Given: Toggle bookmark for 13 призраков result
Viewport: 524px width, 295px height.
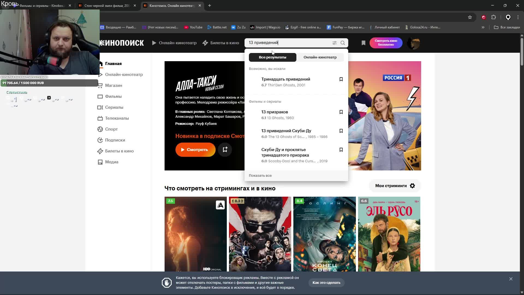Looking at the screenshot, I should pyautogui.click(x=341, y=112).
